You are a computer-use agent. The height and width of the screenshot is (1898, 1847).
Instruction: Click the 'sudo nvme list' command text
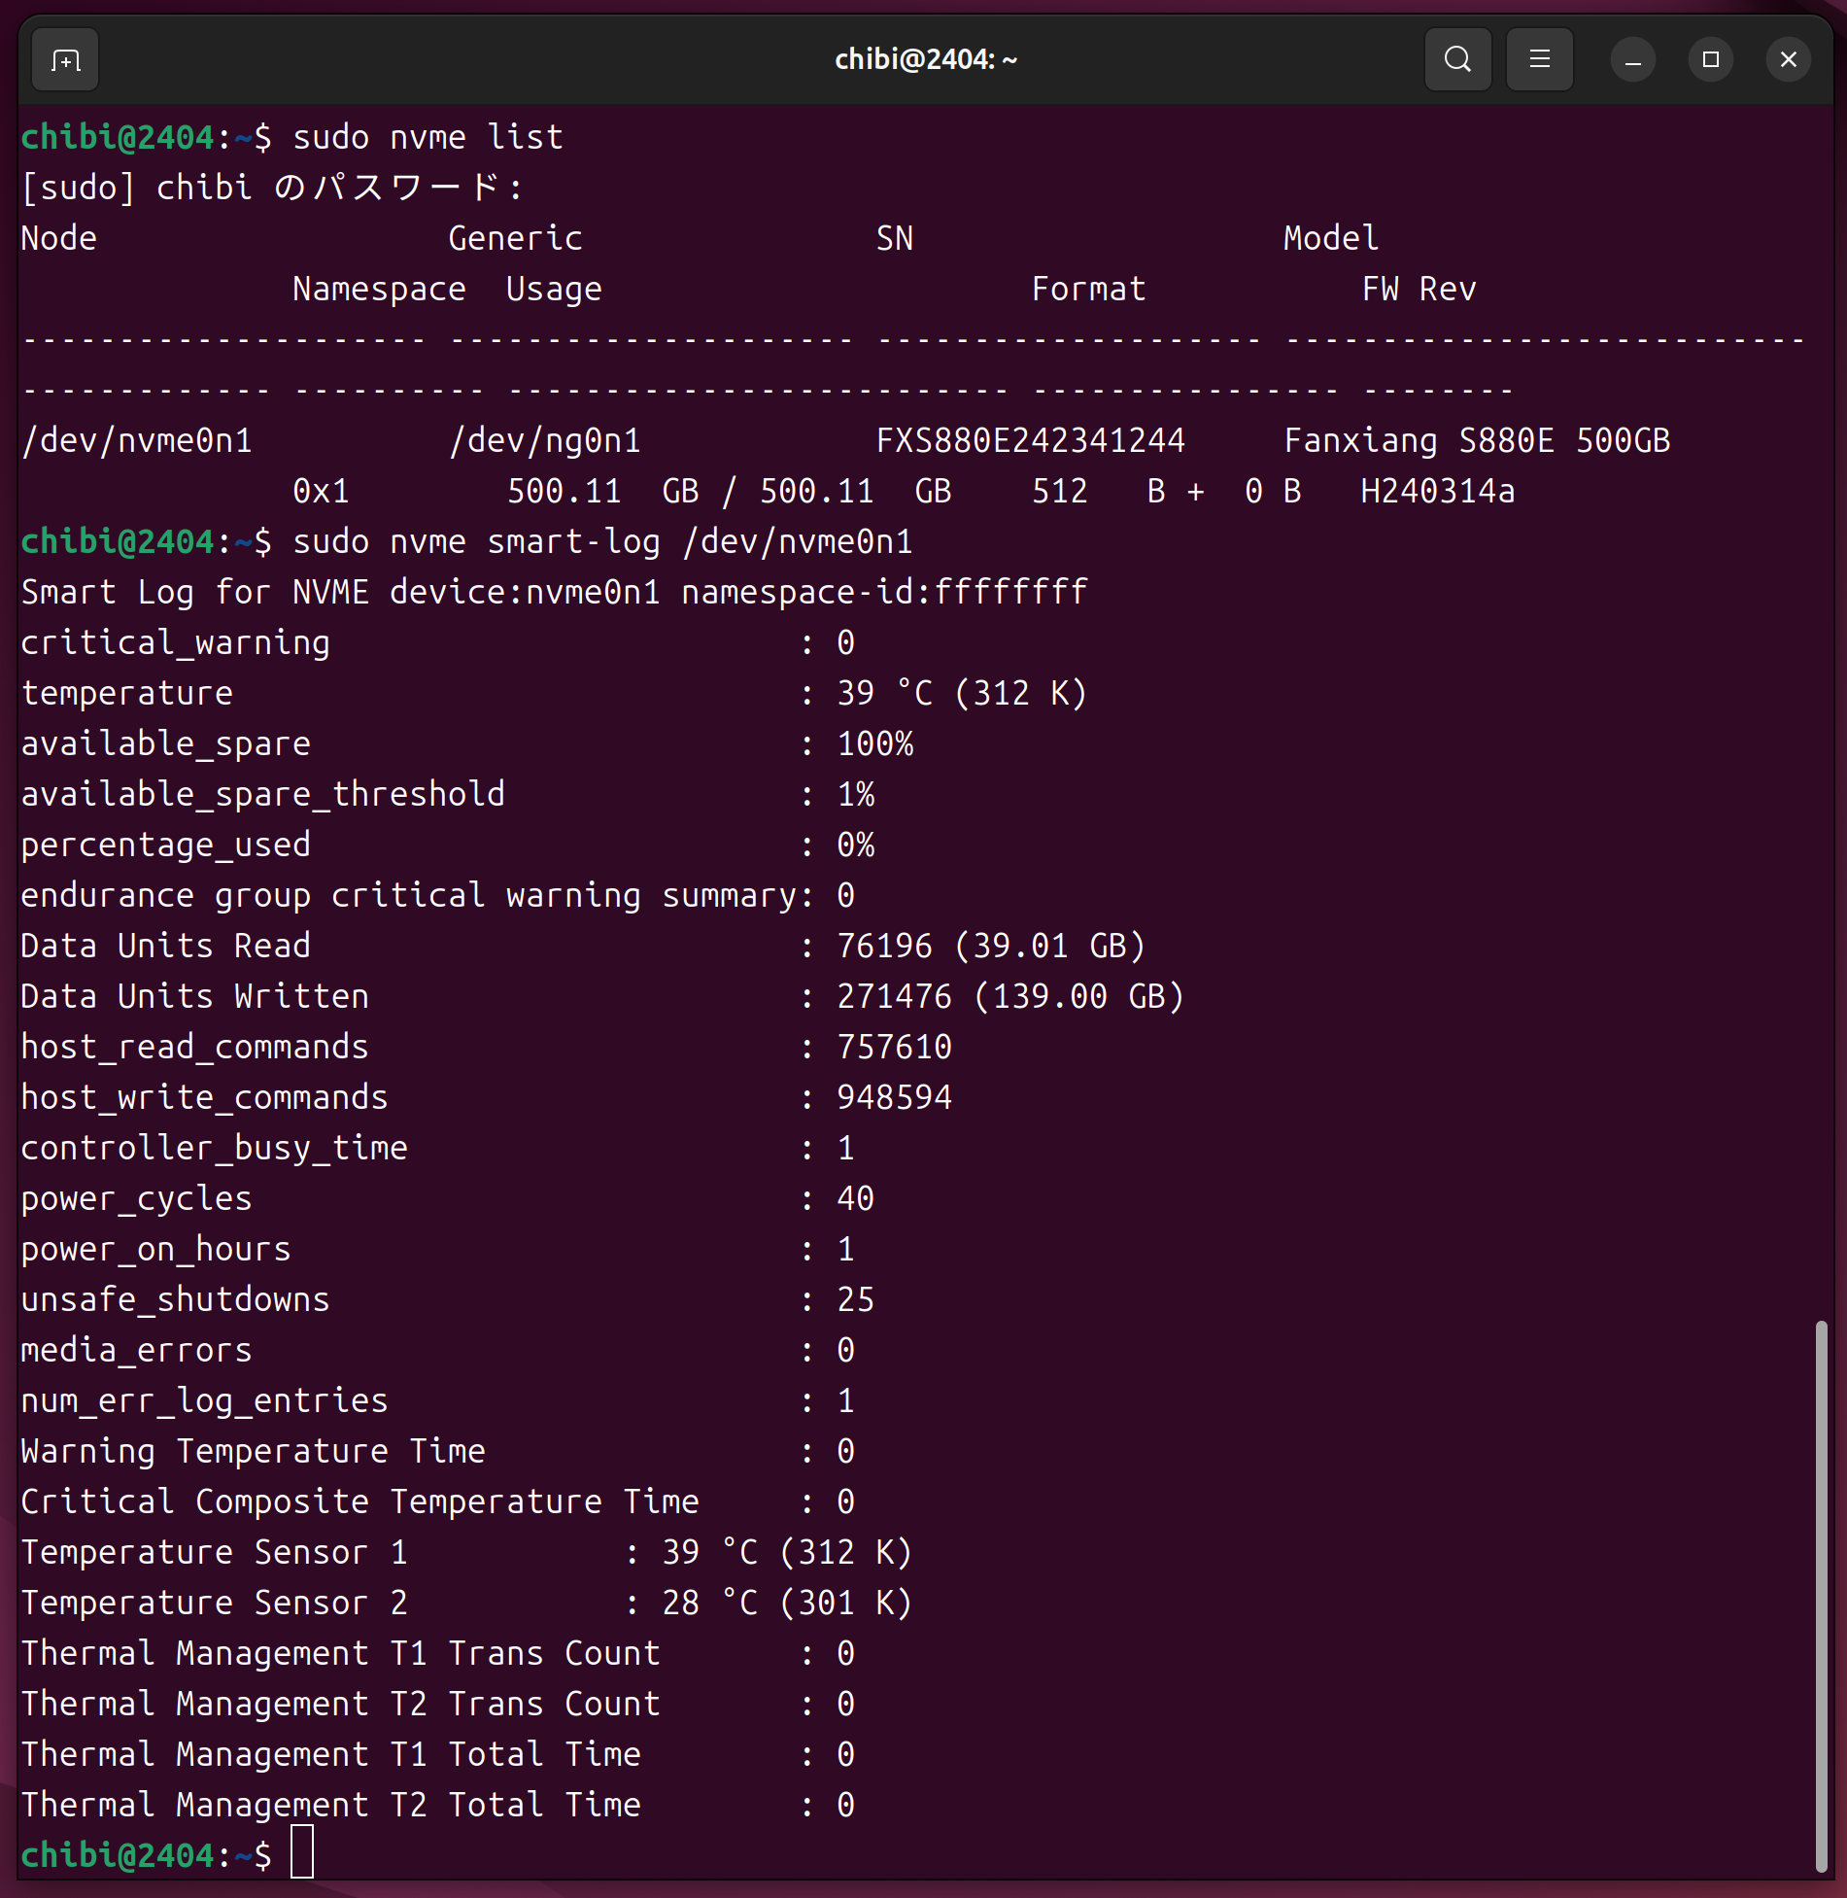[x=428, y=137]
